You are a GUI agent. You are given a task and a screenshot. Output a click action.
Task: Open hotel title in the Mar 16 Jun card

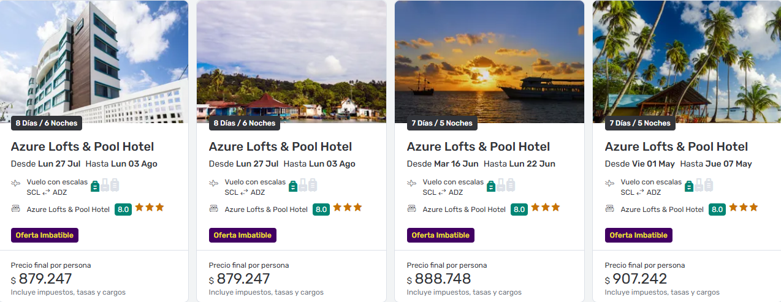coord(478,147)
